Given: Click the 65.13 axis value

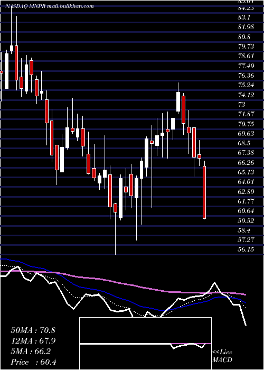Looking at the screenshot, I should (246, 172).
